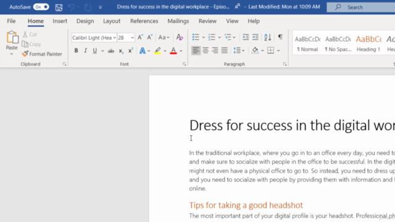Apply the Normal style
395x222 pixels.
307,44
